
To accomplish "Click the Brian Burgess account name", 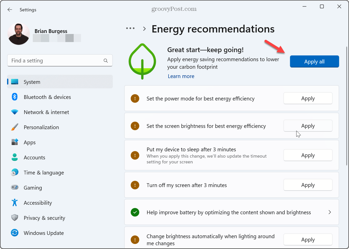I will coord(51,31).
